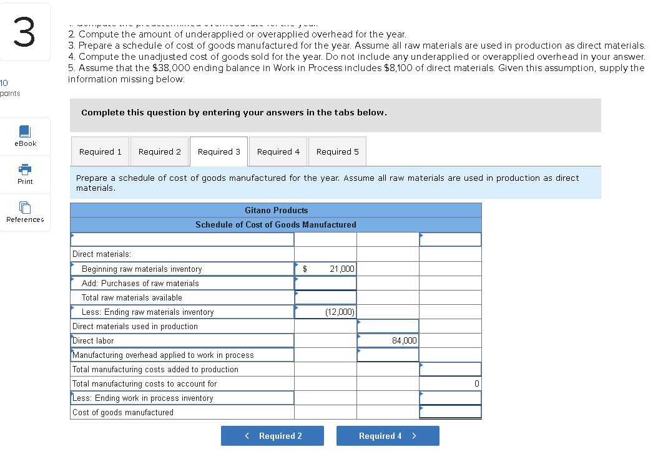Select the Direct labor 84,000 field
The width and height of the screenshot is (668, 452).
coord(387,340)
